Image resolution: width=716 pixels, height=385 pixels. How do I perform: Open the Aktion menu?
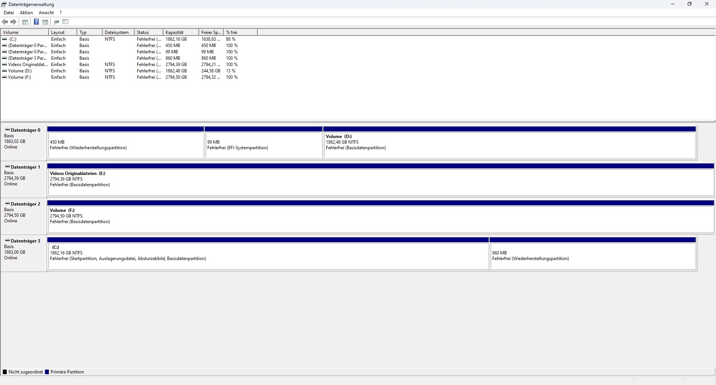point(26,13)
